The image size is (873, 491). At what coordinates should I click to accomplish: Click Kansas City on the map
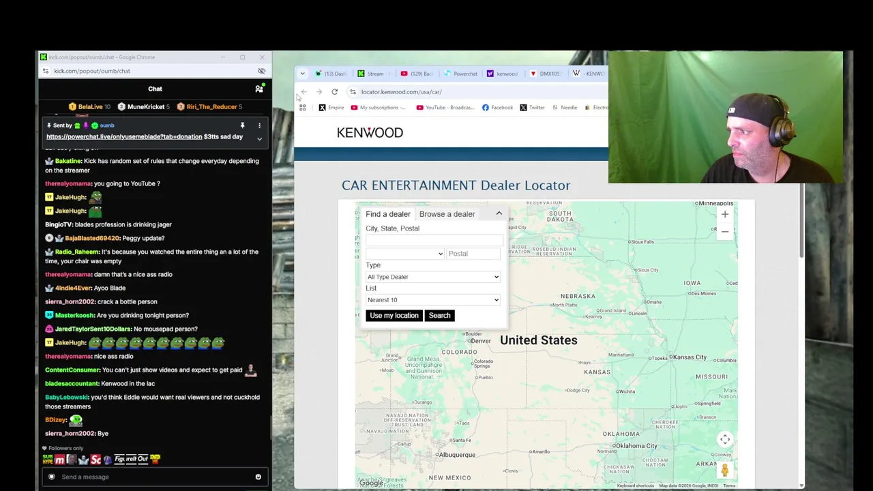688,357
